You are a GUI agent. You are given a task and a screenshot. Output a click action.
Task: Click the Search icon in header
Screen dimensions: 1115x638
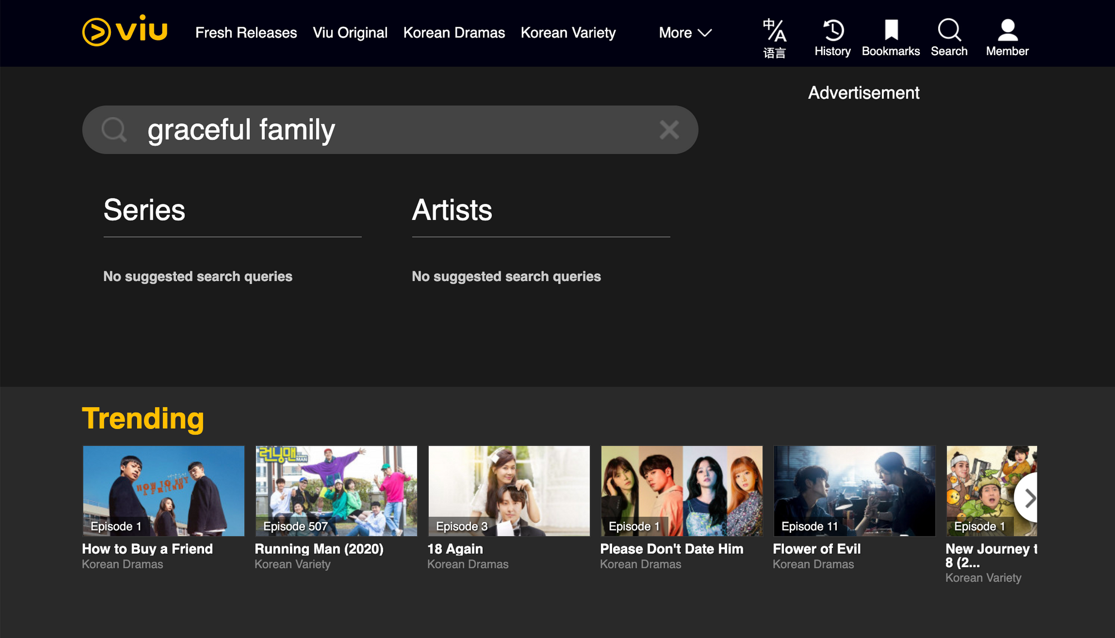[949, 38]
